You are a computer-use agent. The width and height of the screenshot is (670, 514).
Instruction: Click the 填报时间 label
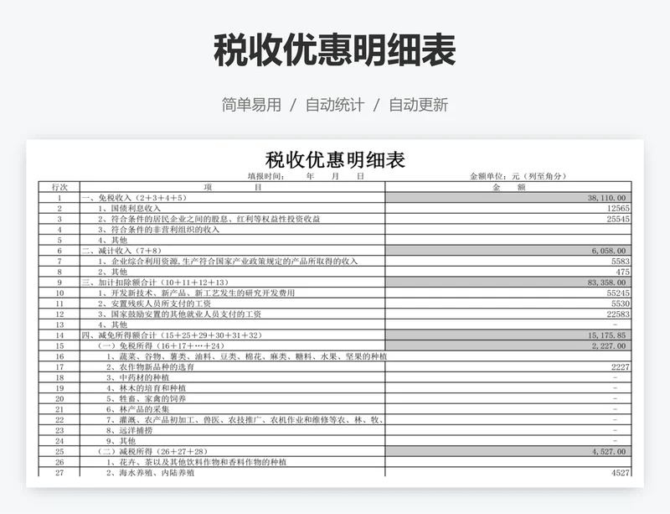265,176
